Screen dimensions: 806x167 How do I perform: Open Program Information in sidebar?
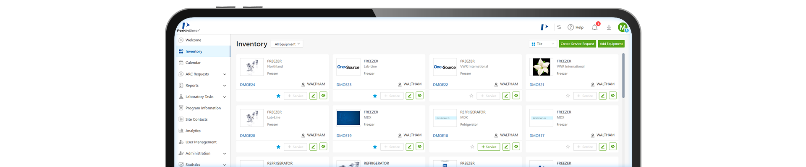point(203,108)
